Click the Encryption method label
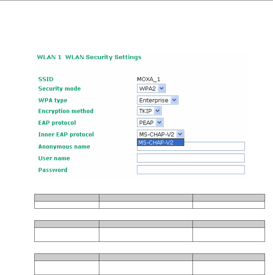273x275 pixels. [x=66, y=111]
